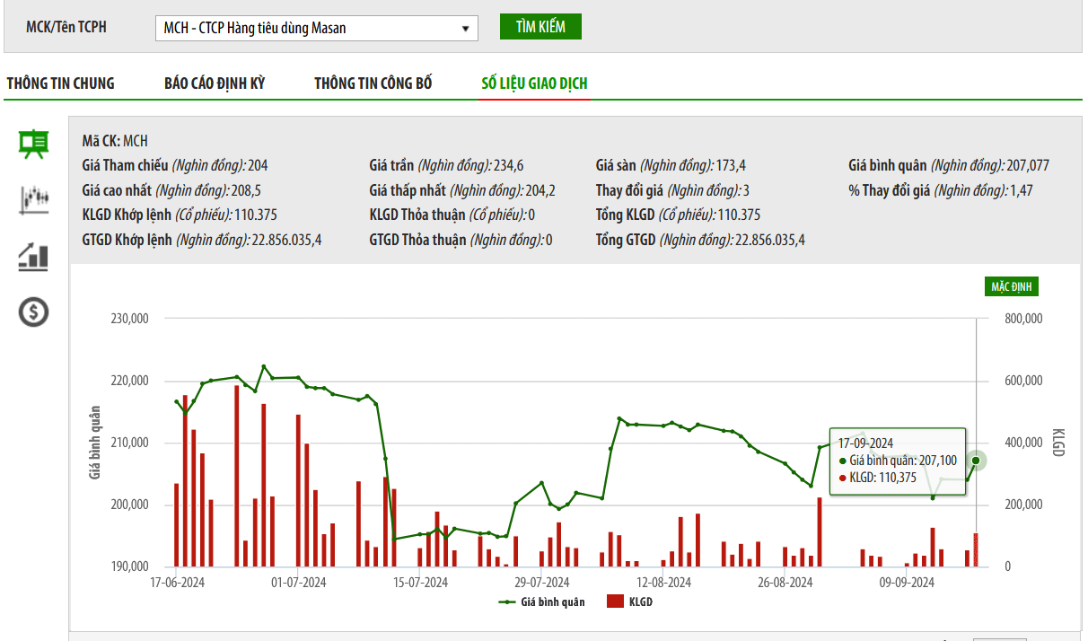The height and width of the screenshot is (641, 1088).
Task: Open the dollar coin sidebar icon
Action: tap(34, 312)
